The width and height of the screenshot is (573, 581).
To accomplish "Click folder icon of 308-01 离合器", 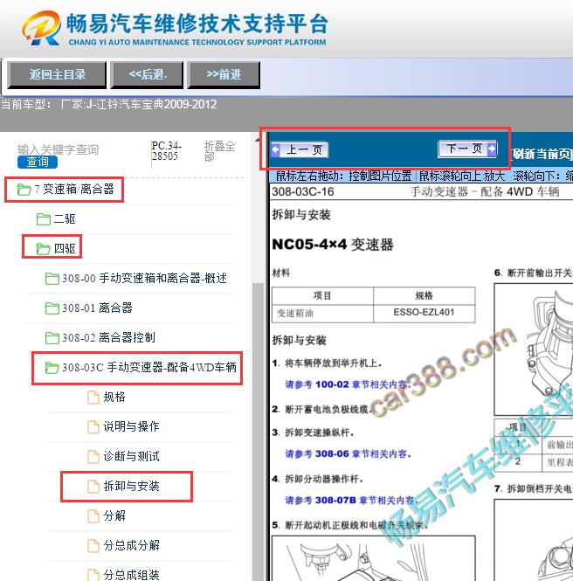I will click(52, 308).
